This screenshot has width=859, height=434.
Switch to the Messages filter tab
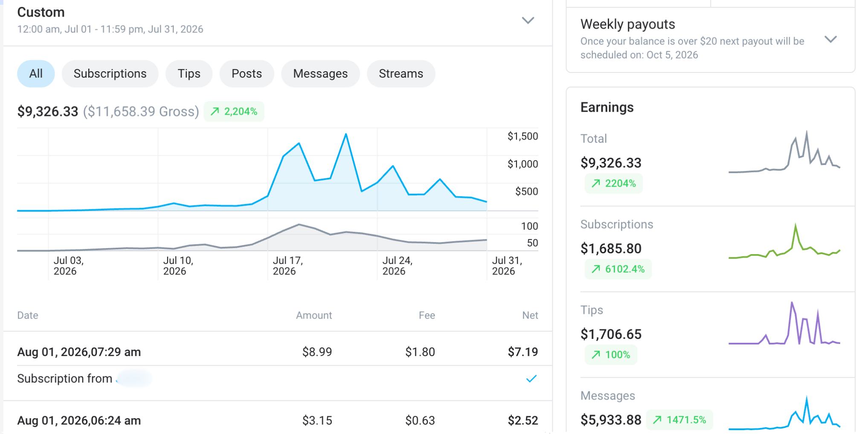320,74
